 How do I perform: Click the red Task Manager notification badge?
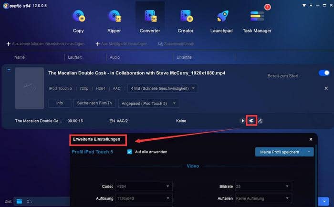[268, 7]
